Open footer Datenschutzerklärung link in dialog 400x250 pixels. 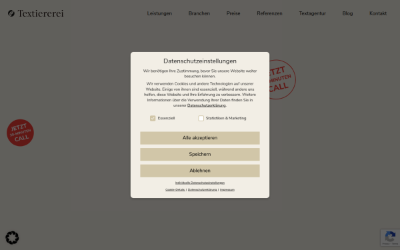[202, 189]
